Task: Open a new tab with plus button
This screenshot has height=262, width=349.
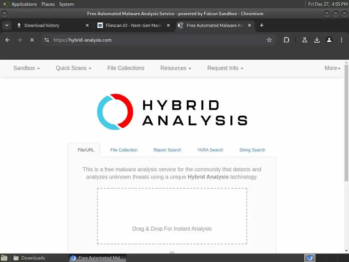Action: coord(262,25)
